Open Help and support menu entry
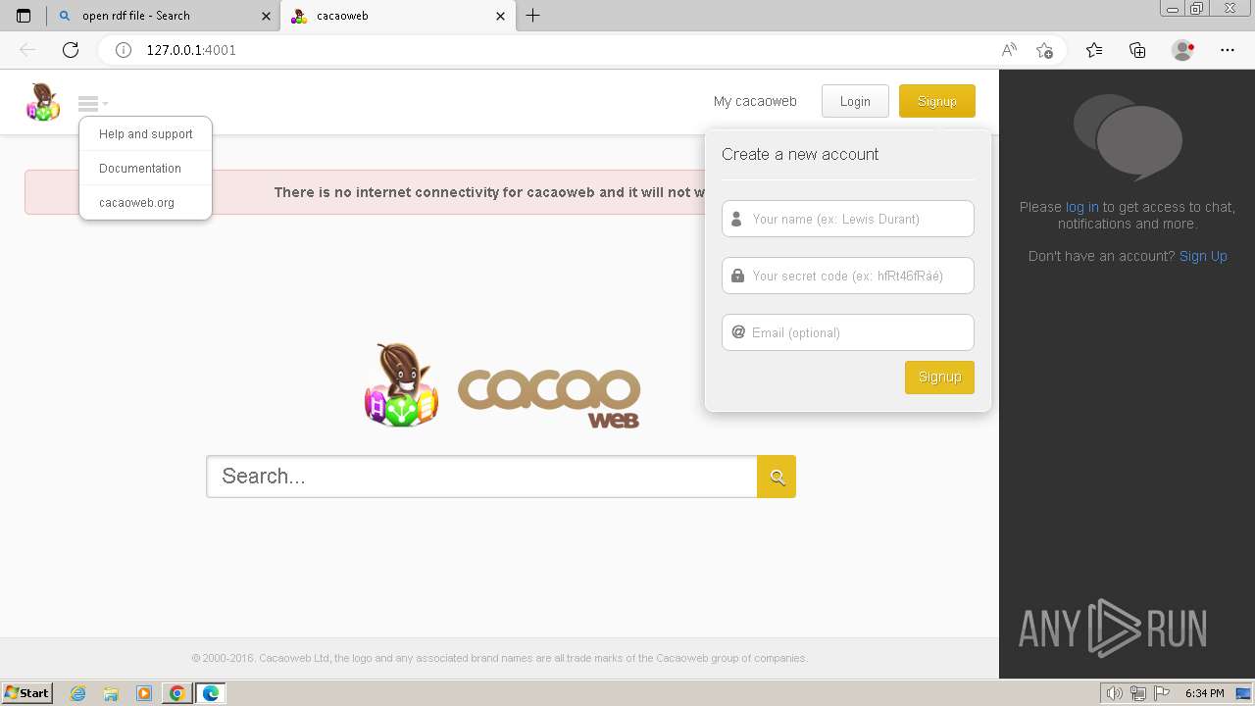Viewport: 1255px width, 706px height. point(146,134)
